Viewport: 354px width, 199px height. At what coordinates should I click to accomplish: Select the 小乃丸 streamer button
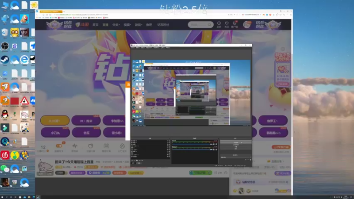(x=55, y=133)
